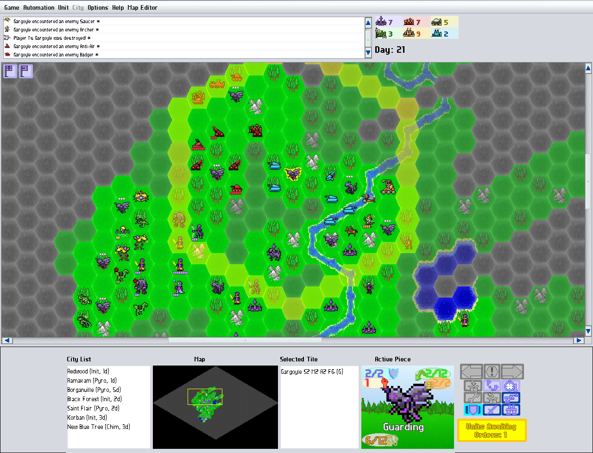
Task: Click the red player city count icon
Action: coord(409,21)
